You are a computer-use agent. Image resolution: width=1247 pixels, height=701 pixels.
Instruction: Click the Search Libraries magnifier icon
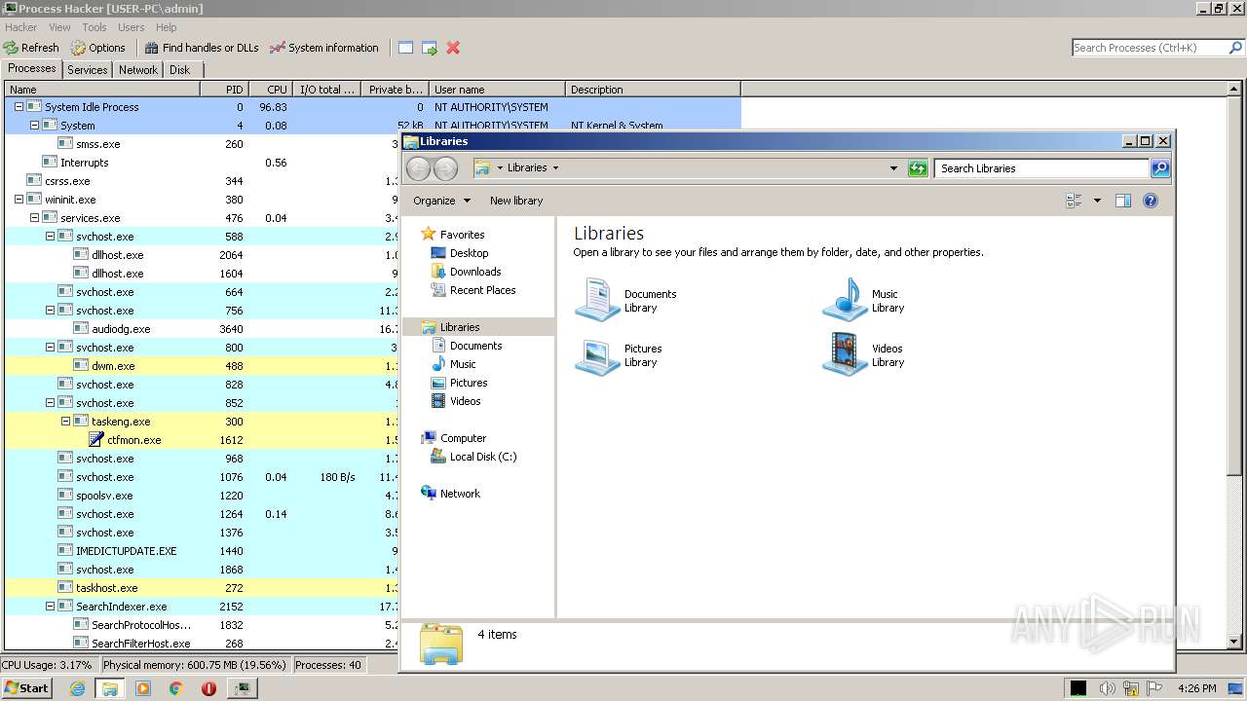pos(1159,168)
